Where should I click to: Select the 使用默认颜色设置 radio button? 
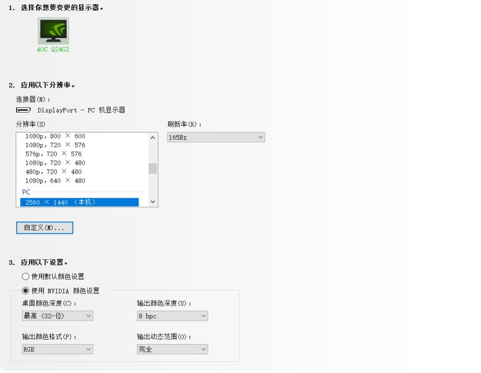tap(24, 276)
